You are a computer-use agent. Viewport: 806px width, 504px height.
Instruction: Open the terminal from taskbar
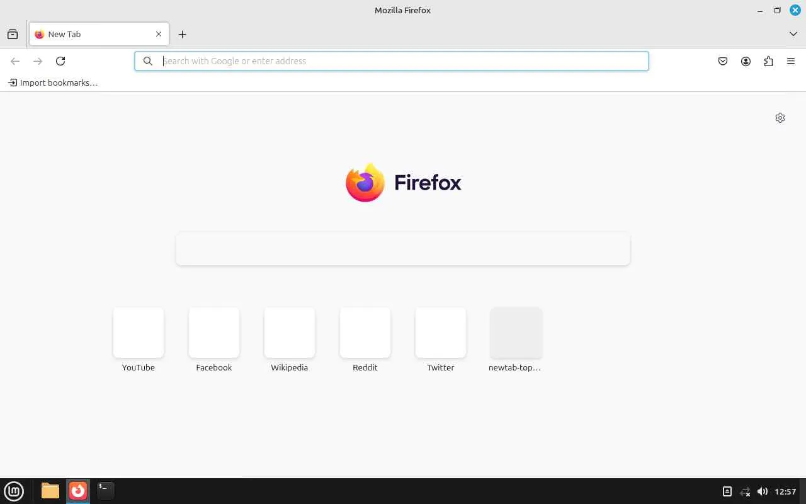[105, 491]
